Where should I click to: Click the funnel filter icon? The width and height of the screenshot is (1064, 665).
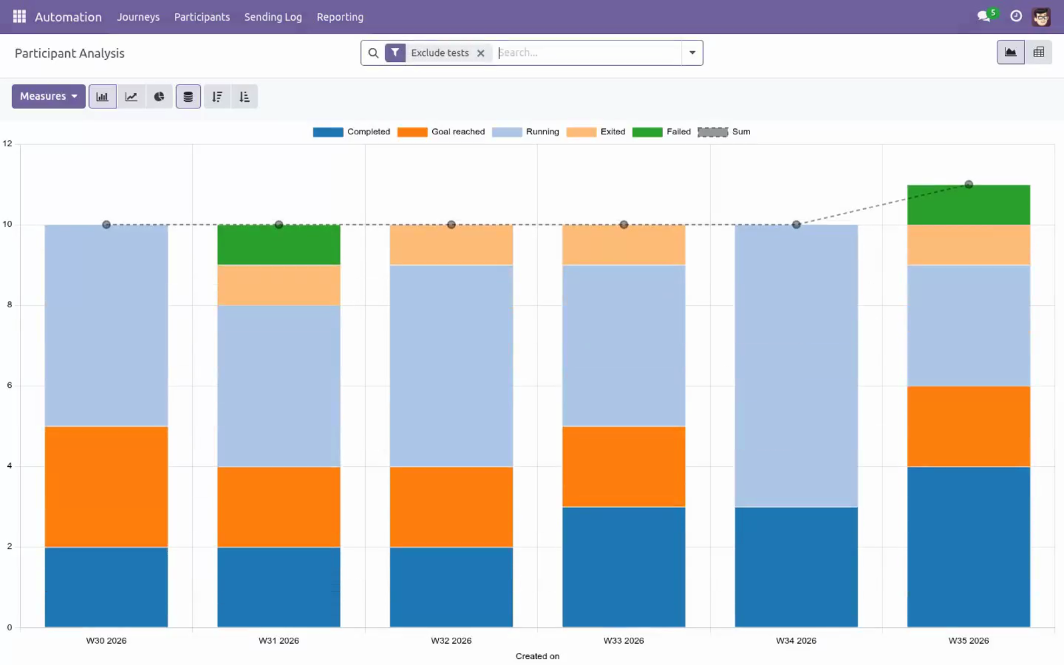tap(395, 53)
